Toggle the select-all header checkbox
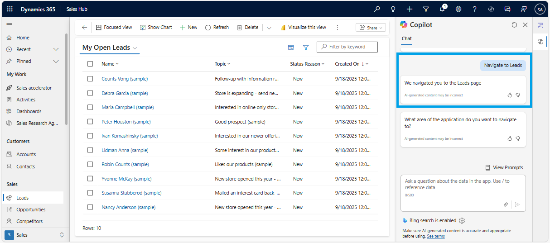This screenshot has height=243, width=550. pos(90,64)
